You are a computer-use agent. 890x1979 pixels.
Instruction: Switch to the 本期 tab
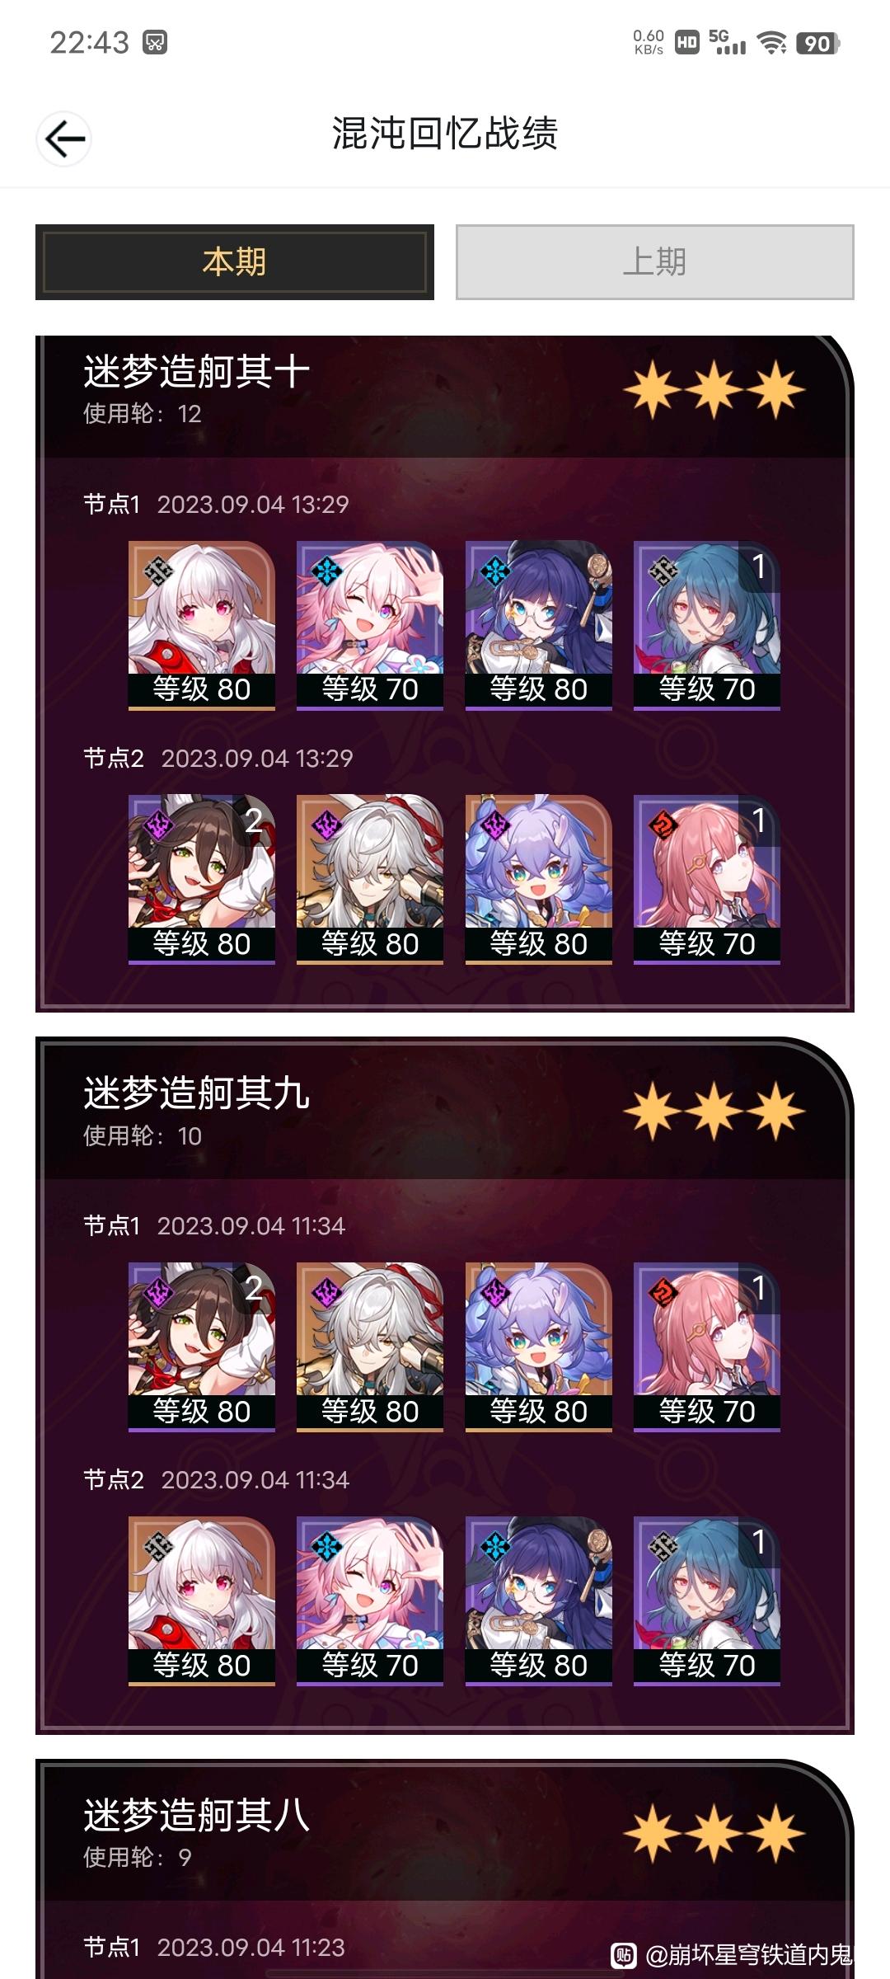235,262
